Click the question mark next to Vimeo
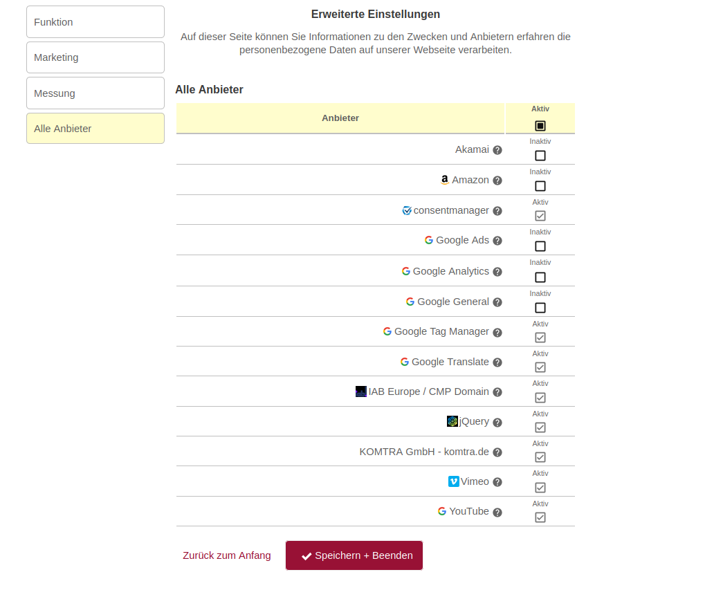Image resolution: width=723 pixels, height=599 pixels. point(497,482)
